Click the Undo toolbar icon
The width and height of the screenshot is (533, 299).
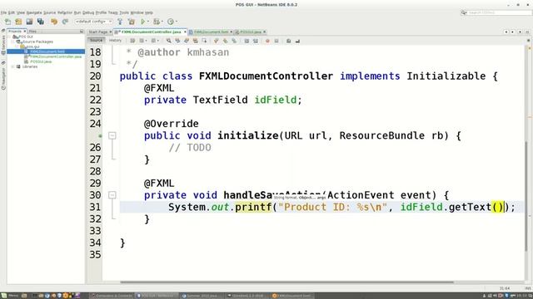(x=53, y=22)
